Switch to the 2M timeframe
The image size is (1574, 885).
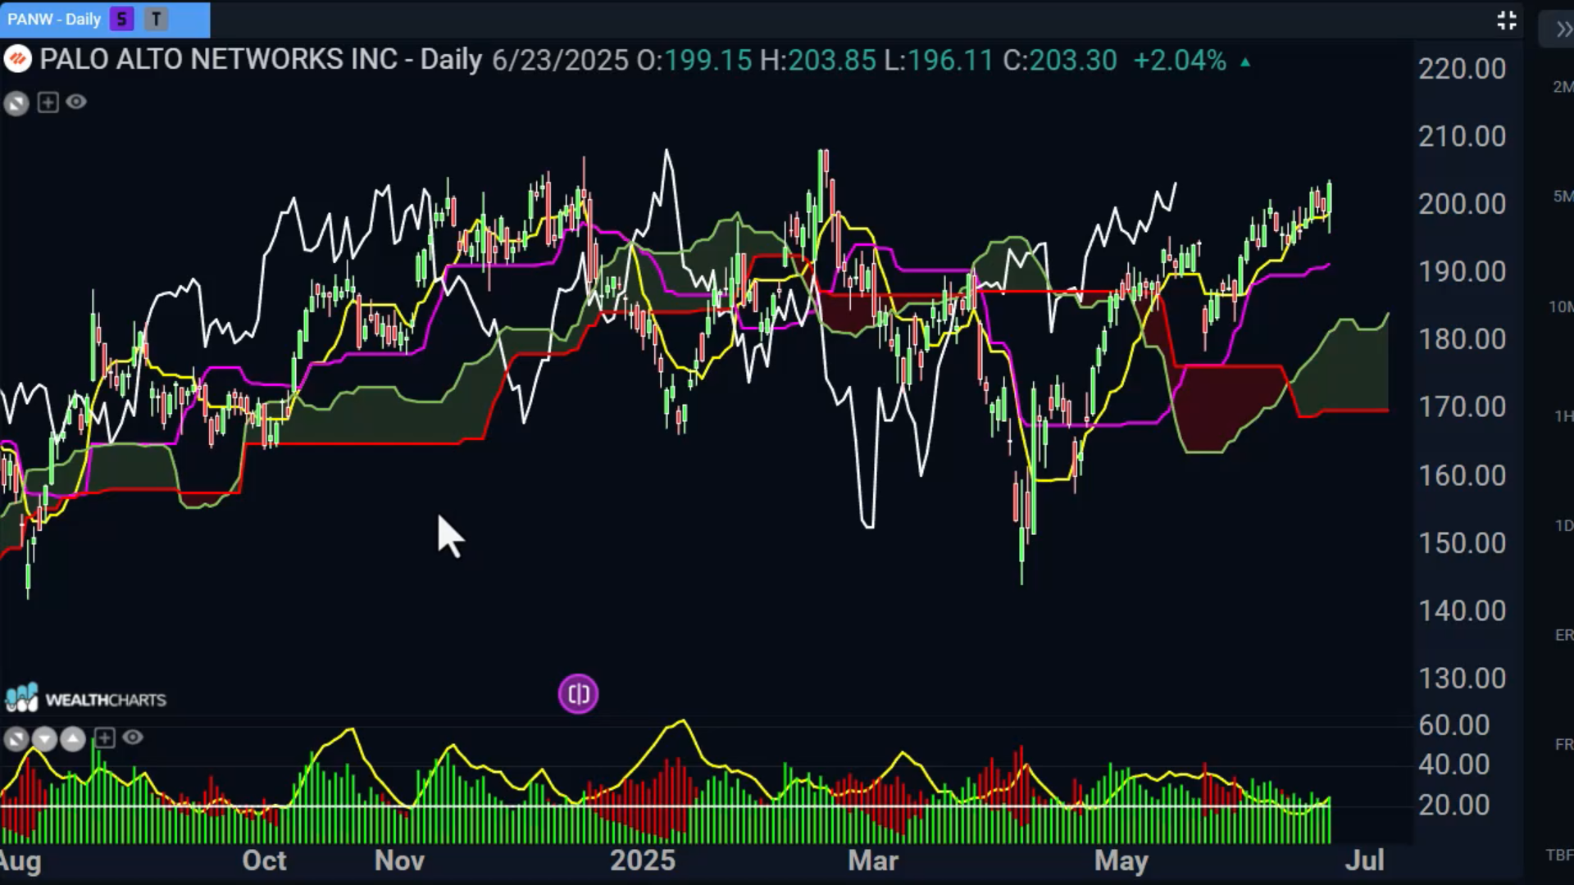1562,87
